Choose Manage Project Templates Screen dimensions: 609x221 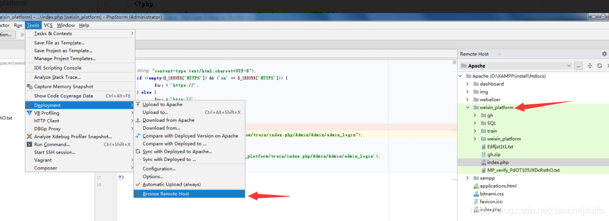[x=65, y=58]
